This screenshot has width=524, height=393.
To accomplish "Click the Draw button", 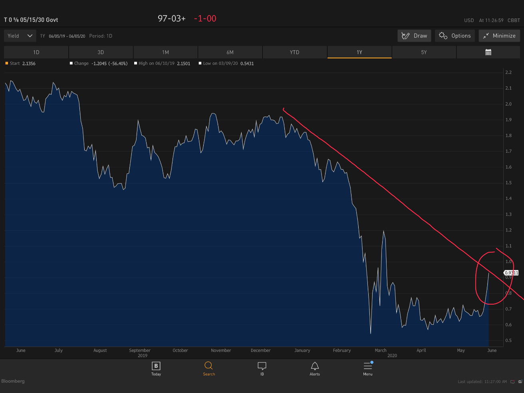I will pos(414,36).
